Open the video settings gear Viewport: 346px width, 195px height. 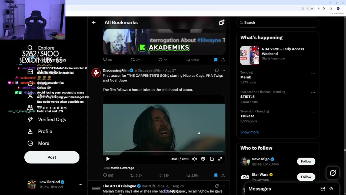203,159
